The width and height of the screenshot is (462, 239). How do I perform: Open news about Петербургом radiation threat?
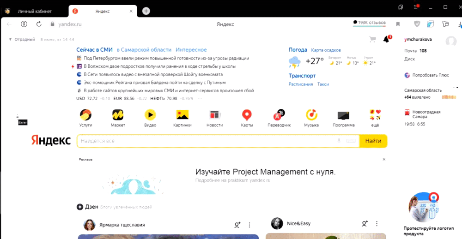tap(166, 58)
